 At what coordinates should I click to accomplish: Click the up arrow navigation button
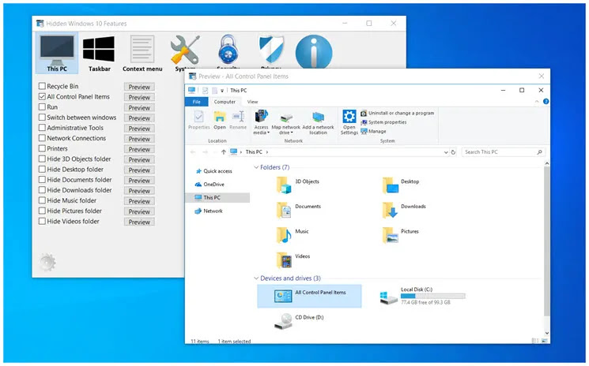[224, 152]
